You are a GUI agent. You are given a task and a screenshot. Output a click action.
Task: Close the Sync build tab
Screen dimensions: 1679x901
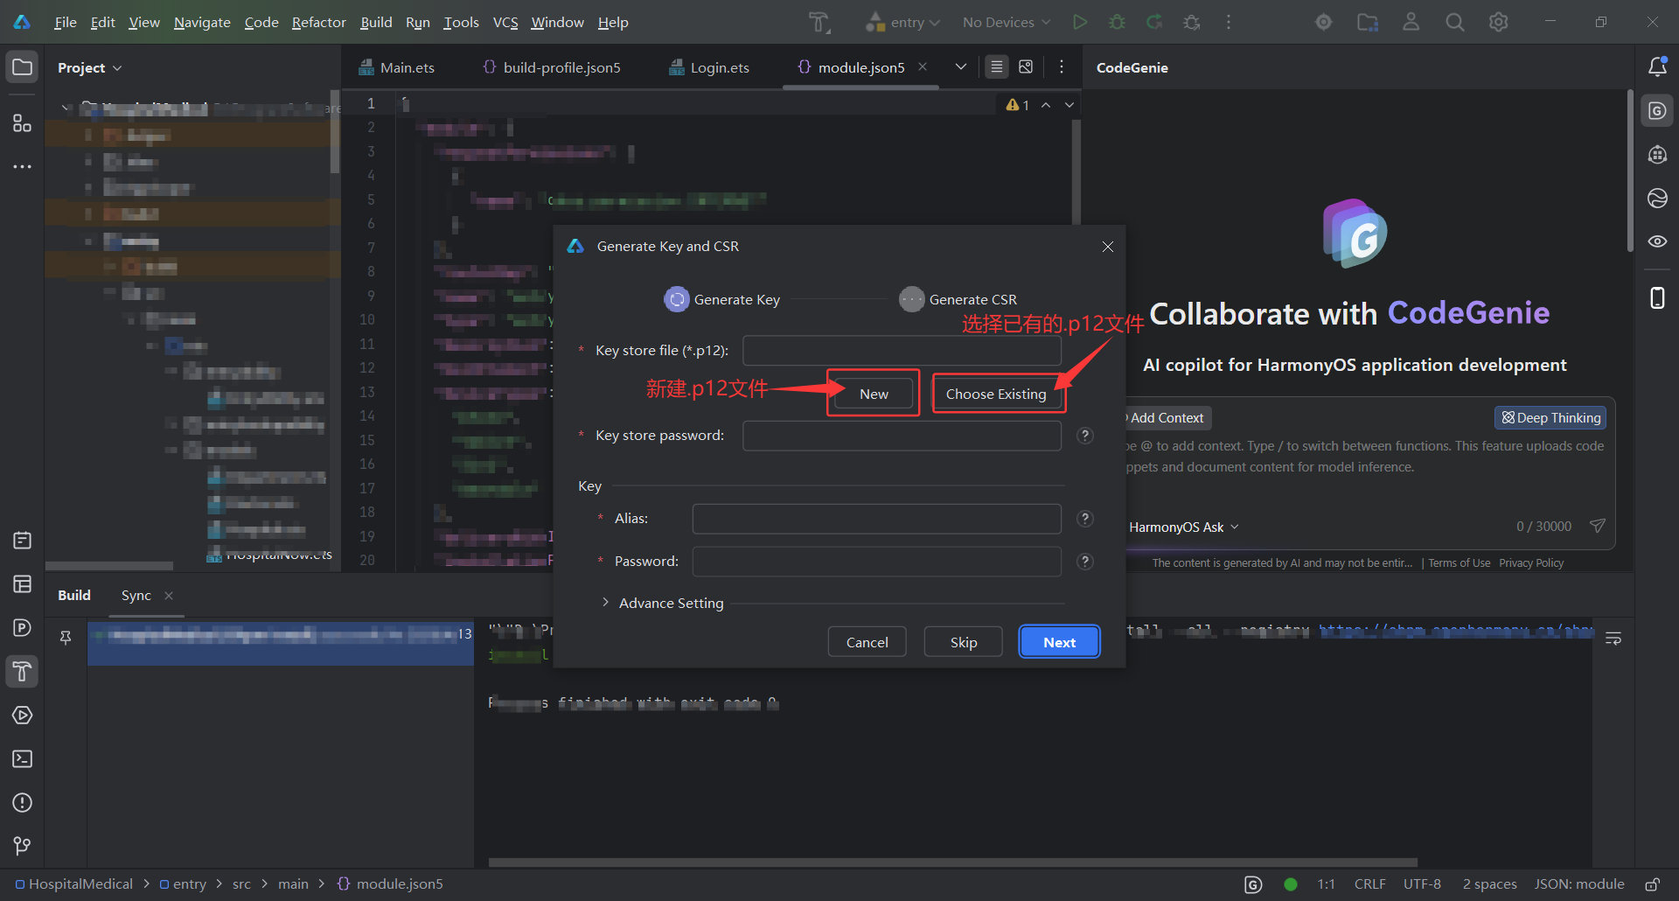169,596
